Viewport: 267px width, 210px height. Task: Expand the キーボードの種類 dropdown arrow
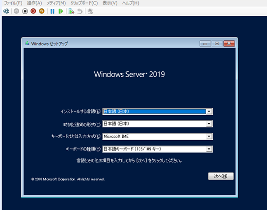click(x=209, y=149)
